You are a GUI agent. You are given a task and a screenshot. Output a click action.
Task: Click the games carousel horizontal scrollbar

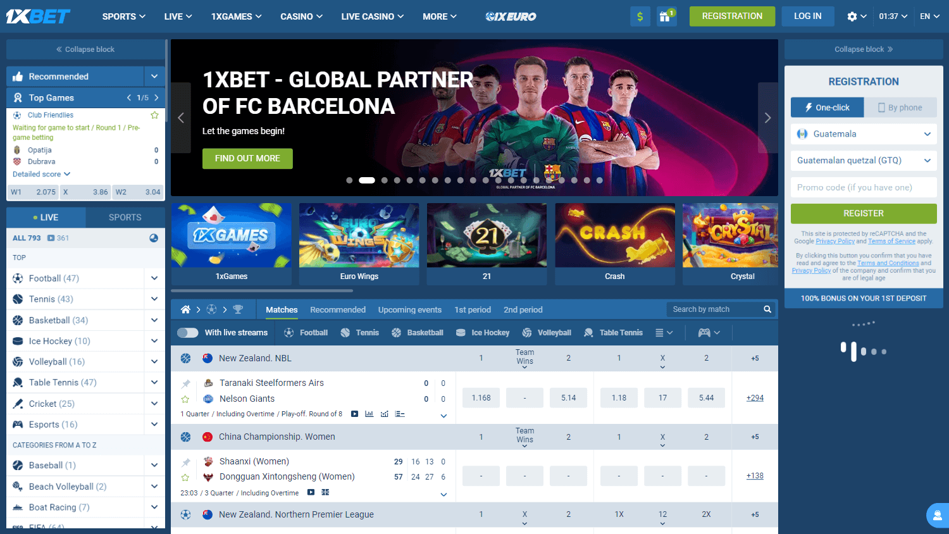262,291
